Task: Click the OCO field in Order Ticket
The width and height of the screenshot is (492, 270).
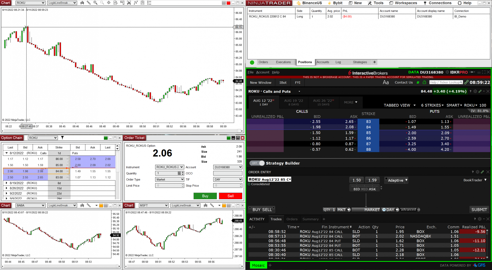Action: [x=228, y=173]
